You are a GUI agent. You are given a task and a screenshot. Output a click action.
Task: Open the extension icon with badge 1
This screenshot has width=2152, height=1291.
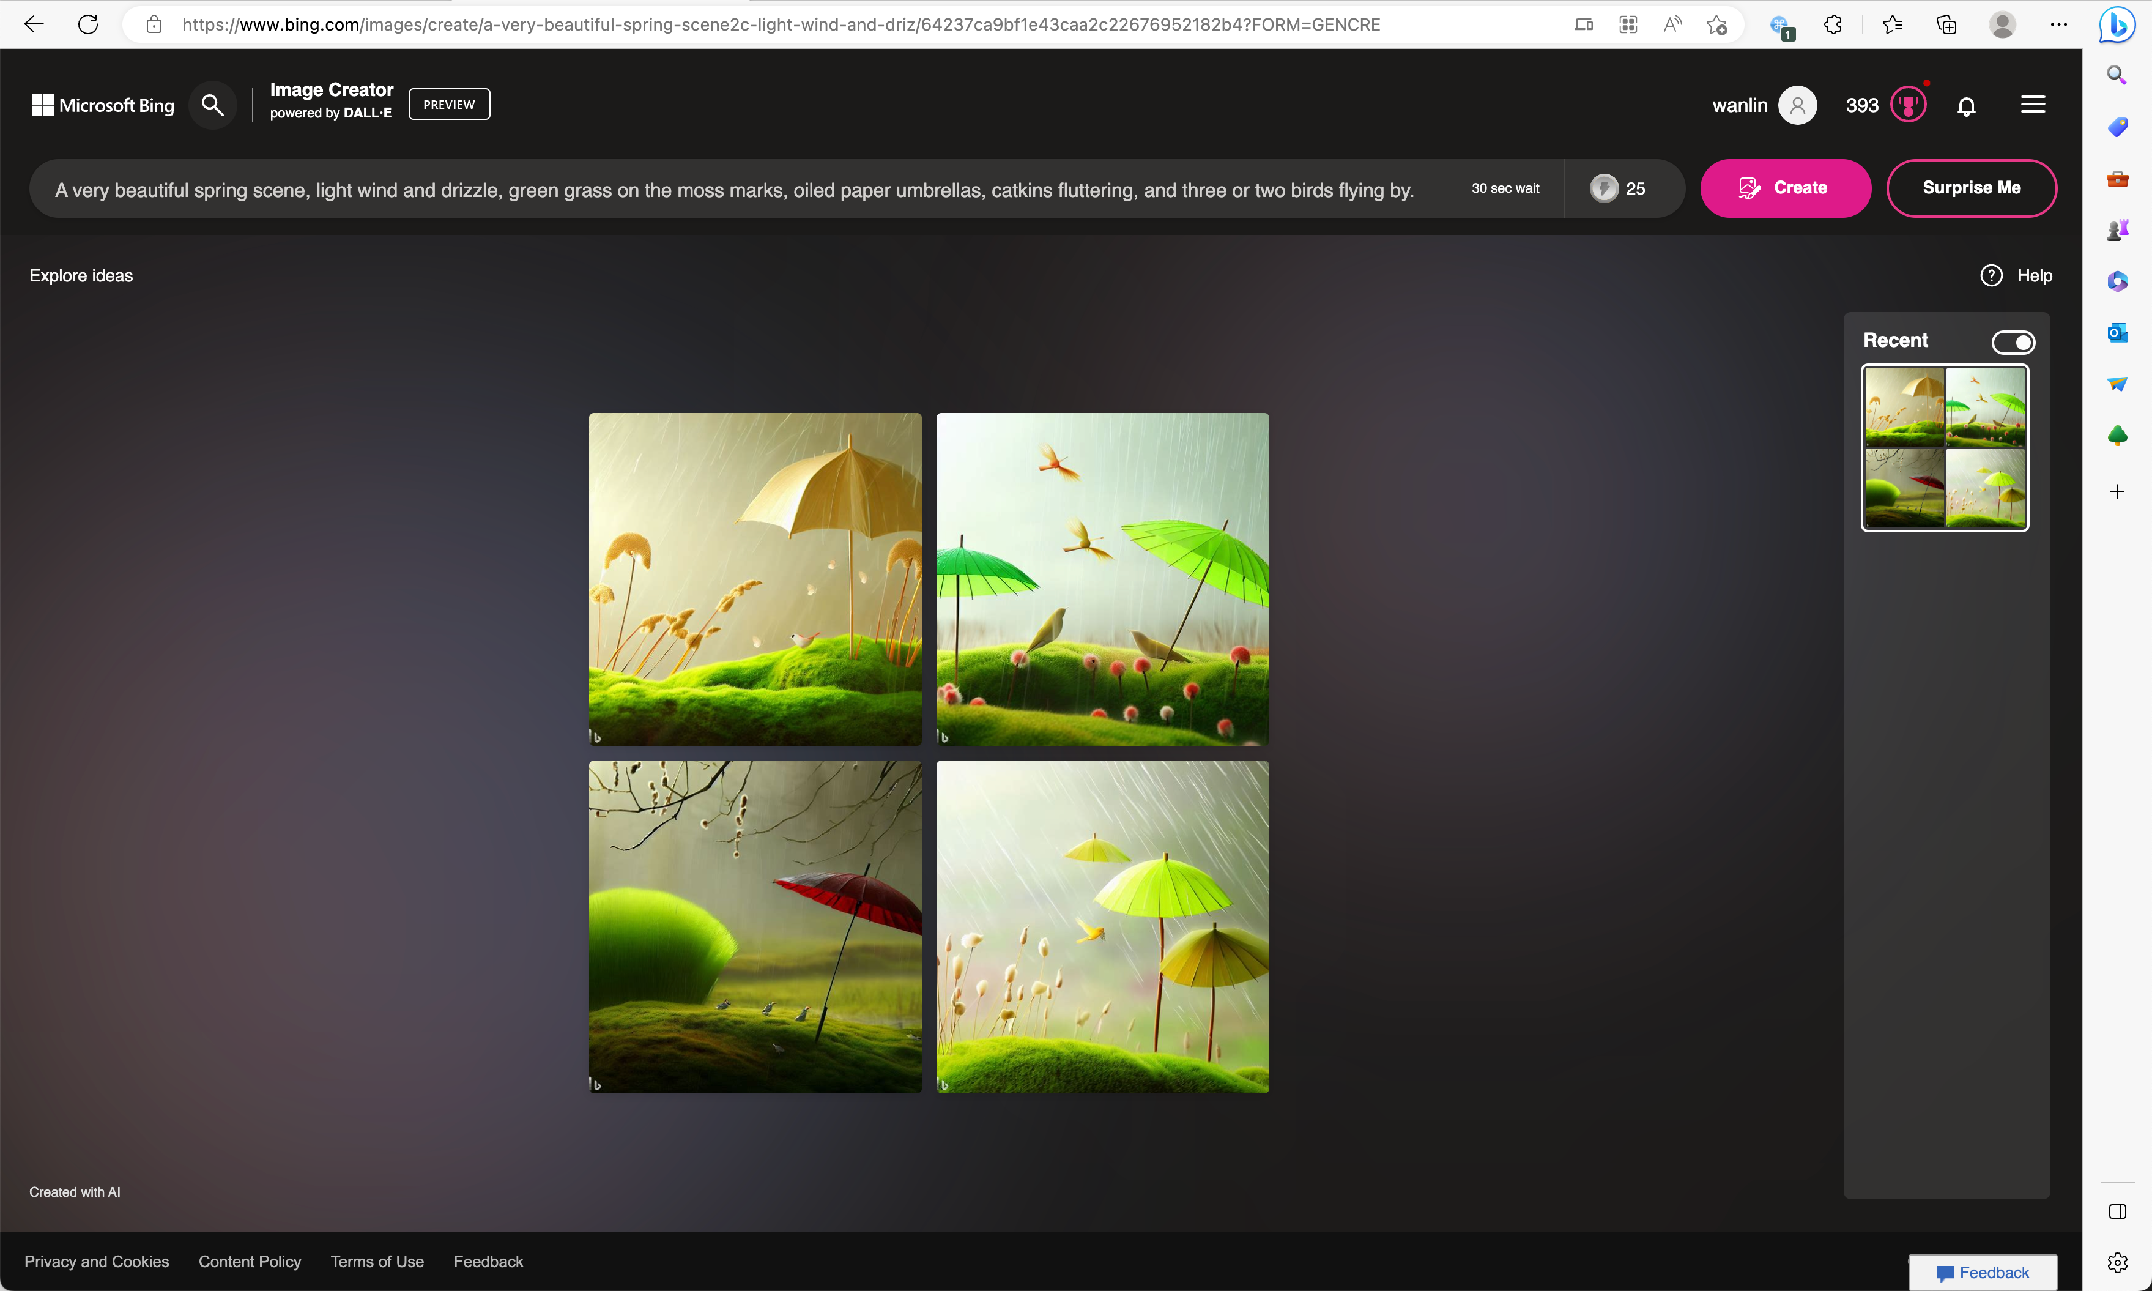click(x=1781, y=26)
